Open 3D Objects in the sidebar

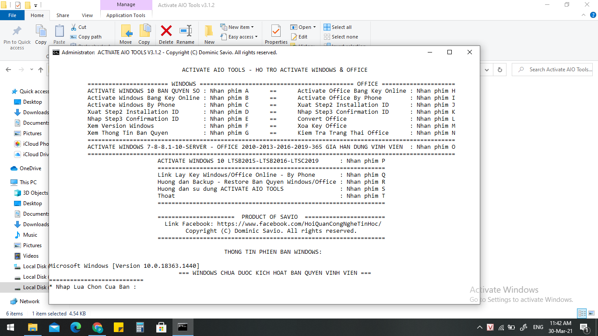click(31, 193)
